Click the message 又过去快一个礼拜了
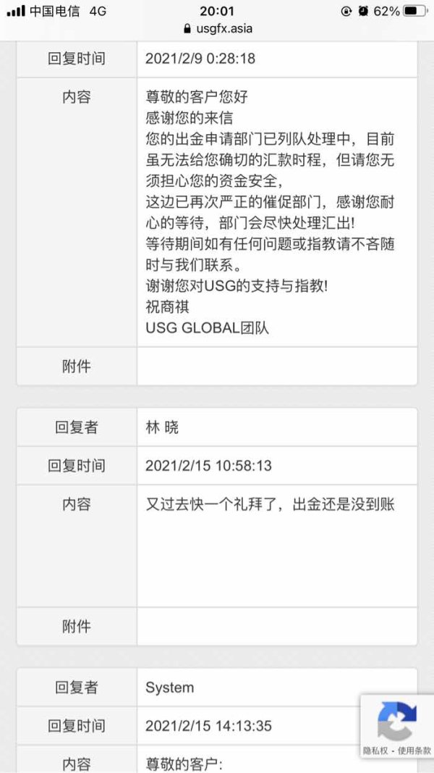The image size is (434, 773). point(270,505)
